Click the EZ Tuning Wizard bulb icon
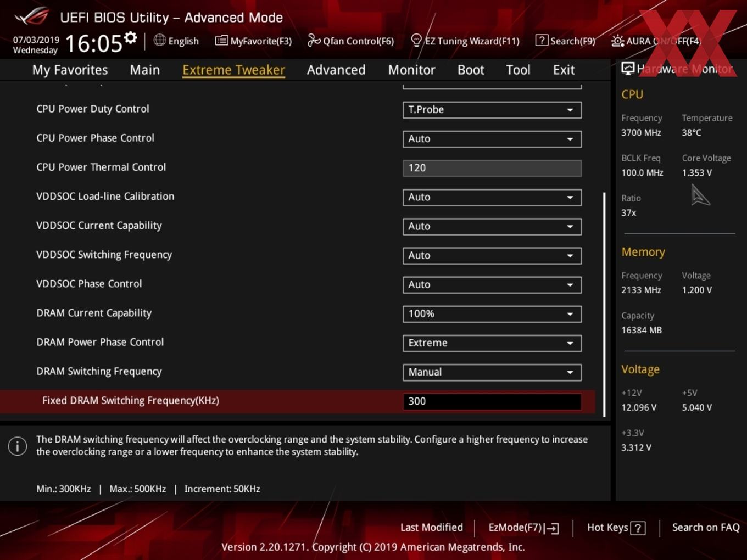Image resolution: width=747 pixels, height=560 pixels. 416,41
